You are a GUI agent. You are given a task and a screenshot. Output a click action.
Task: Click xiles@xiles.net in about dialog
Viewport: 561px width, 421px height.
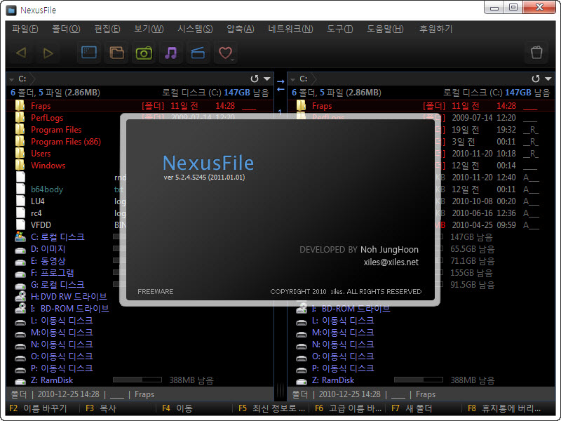point(391,262)
